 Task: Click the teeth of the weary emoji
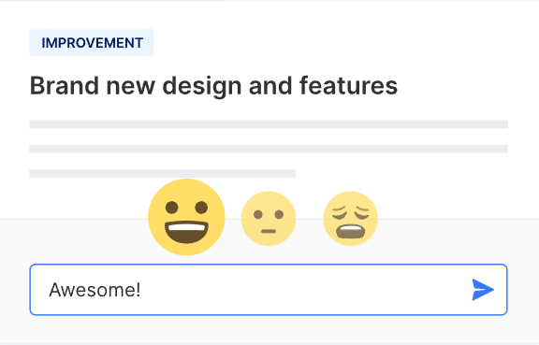[351, 228]
